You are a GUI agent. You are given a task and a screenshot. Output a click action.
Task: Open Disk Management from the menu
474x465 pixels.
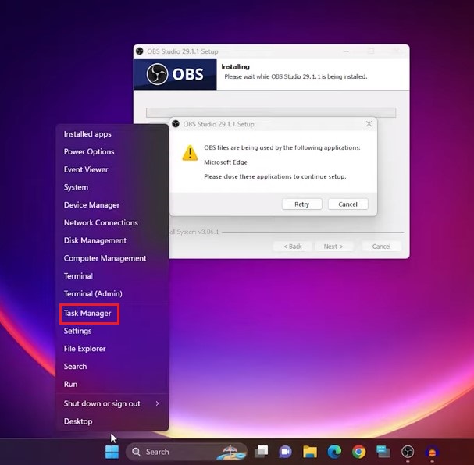click(x=112, y=240)
